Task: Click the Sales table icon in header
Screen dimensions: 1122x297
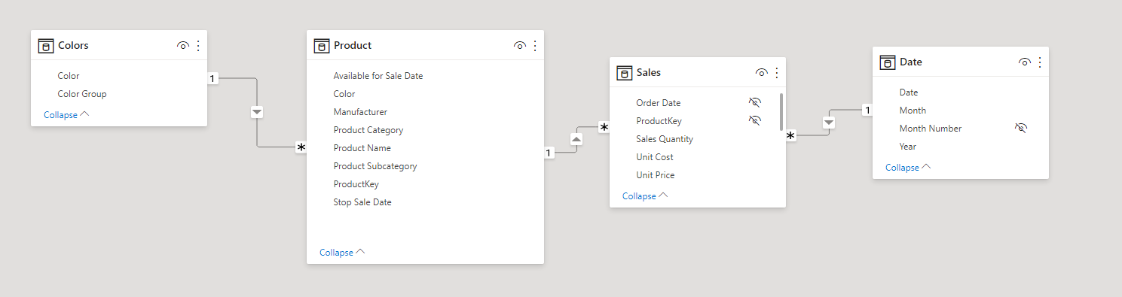Action: click(x=624, y=73)
